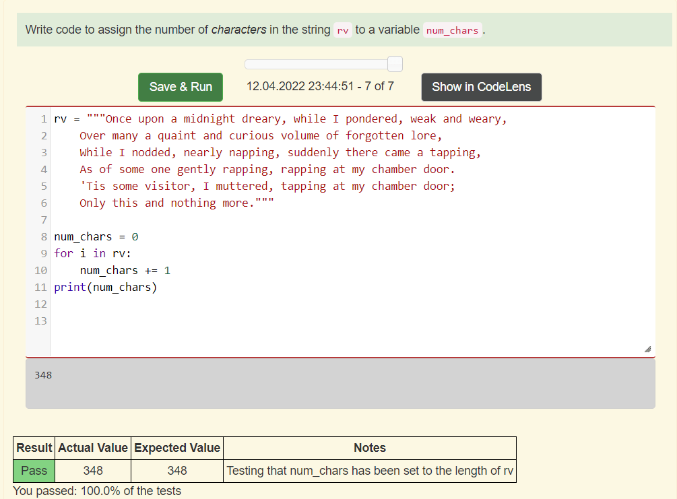
Task: Click the 'num_chars' inline code in instructions
Action: [452, 30]
